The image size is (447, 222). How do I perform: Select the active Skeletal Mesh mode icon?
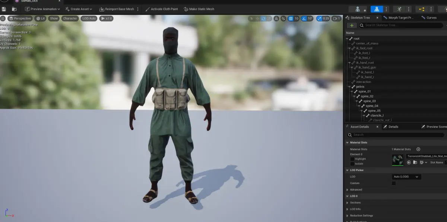(x=377, y=9)
